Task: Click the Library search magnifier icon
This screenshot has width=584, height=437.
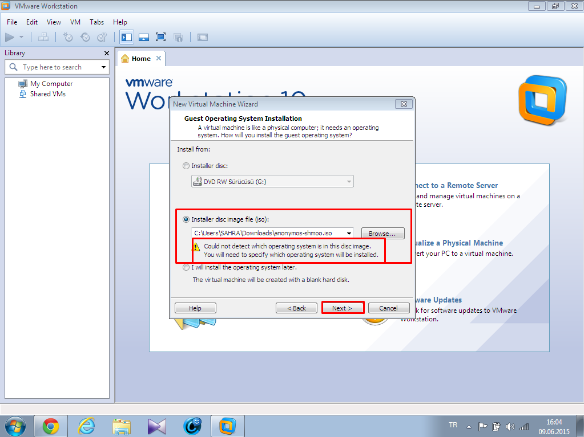Action: [x=13, y=67]
